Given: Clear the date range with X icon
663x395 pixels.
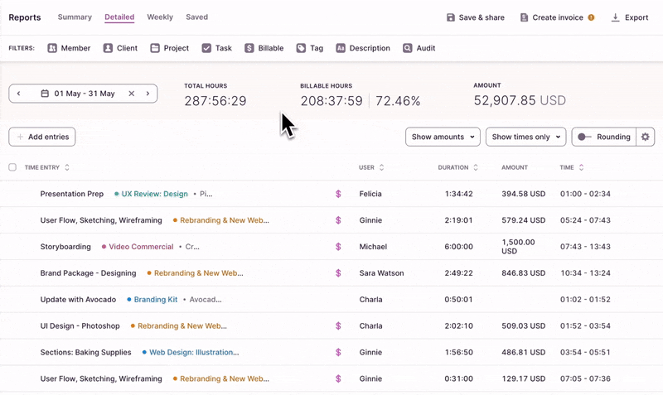Looking at the screenshot, I should [131, 94].
